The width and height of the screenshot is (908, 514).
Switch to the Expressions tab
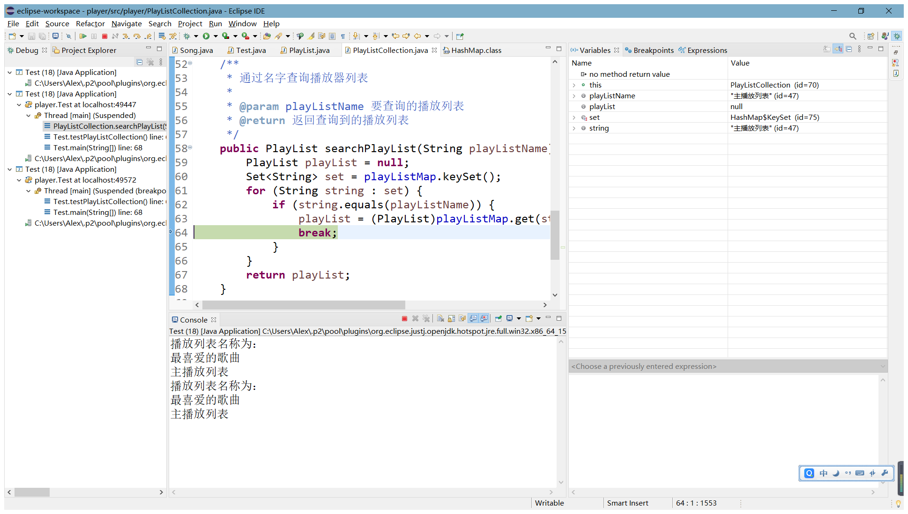pos(703,50)
